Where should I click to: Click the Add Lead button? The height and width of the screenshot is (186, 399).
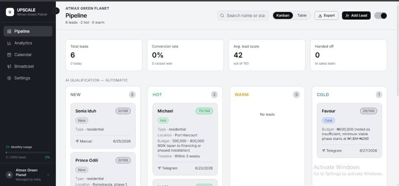[356, 15]
